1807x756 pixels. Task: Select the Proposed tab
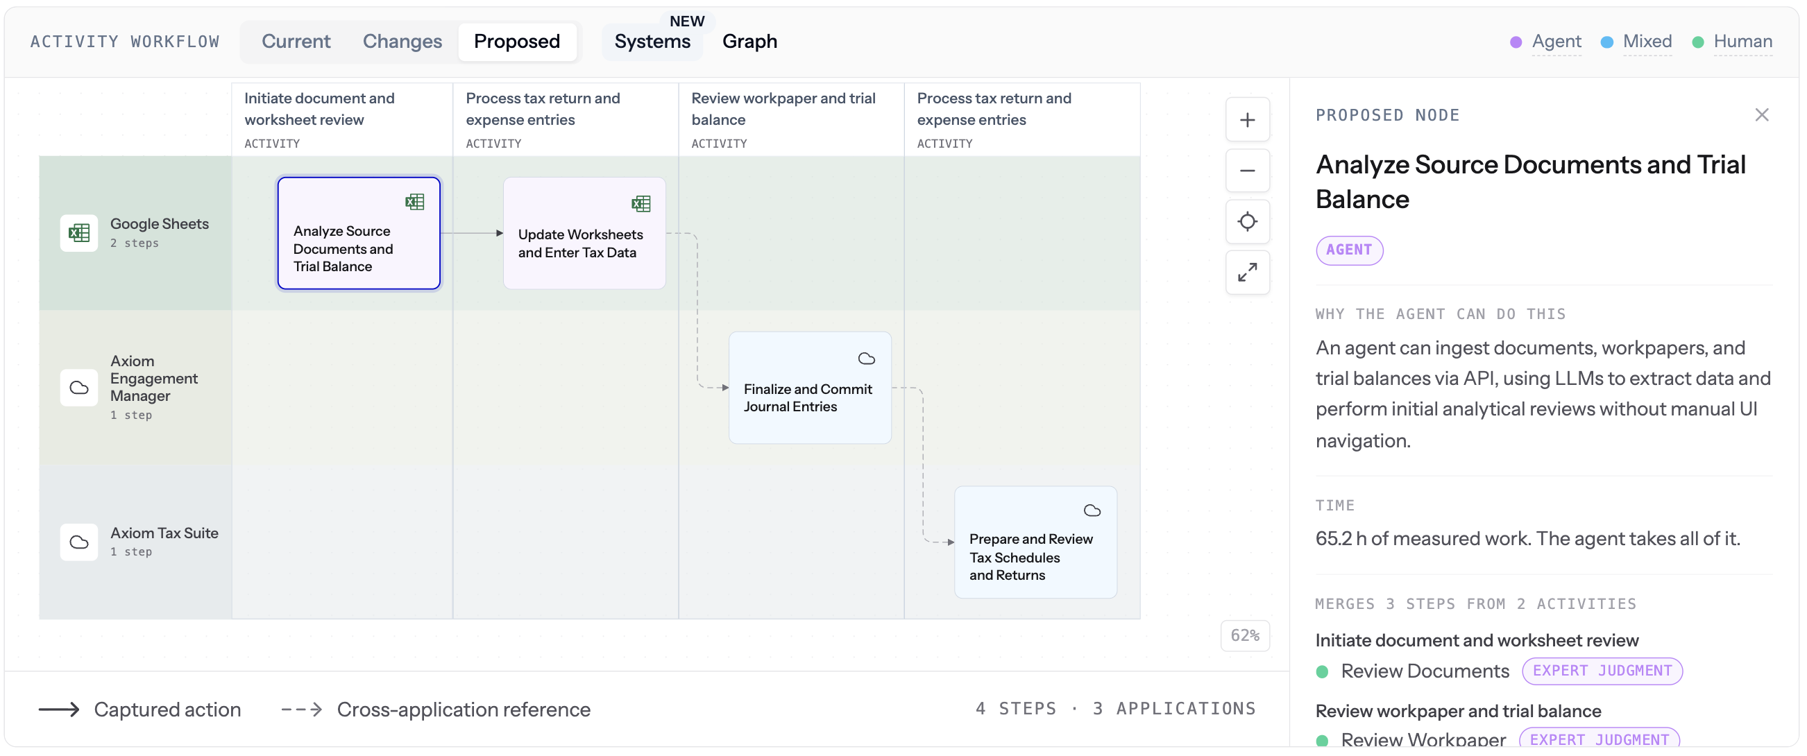pos(517,42)
